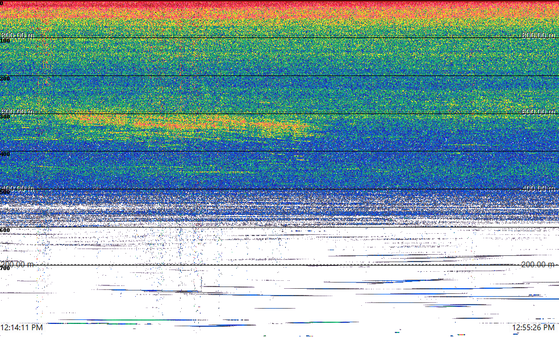Click the 12:55:26 PM end timestamp
This screenshot has width=559, height=337.
pyautogui.click(x=533, y=327)
